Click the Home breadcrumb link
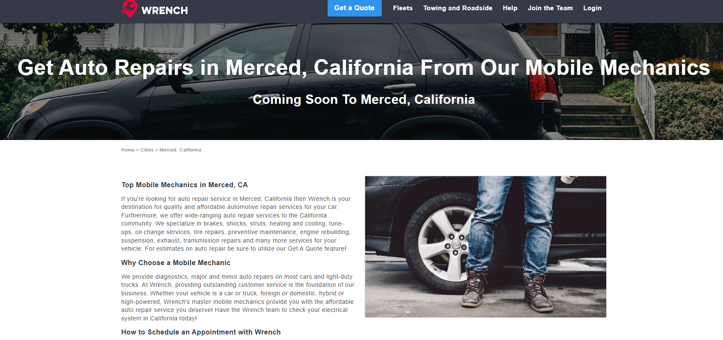 point(128,150)
